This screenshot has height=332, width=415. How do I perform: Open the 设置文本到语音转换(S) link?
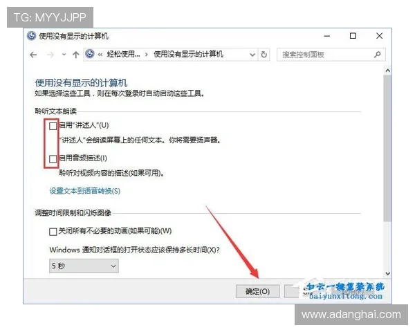point(84,191)
